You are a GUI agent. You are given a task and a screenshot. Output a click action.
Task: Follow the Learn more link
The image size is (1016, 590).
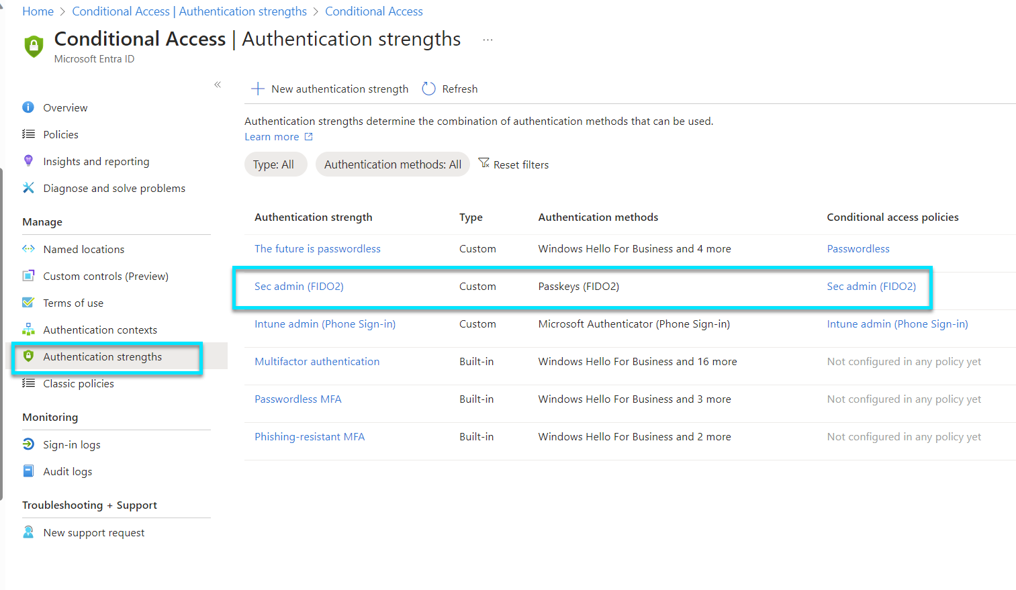pos(272,137)
